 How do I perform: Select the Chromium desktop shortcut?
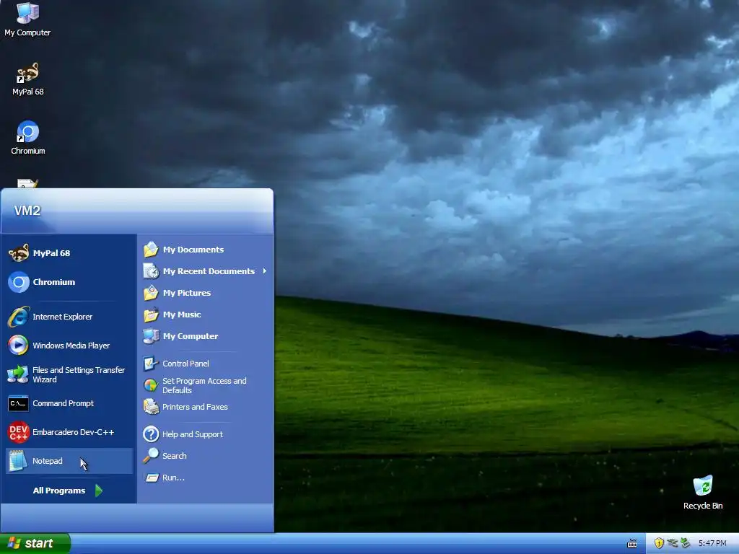point(28,138)
